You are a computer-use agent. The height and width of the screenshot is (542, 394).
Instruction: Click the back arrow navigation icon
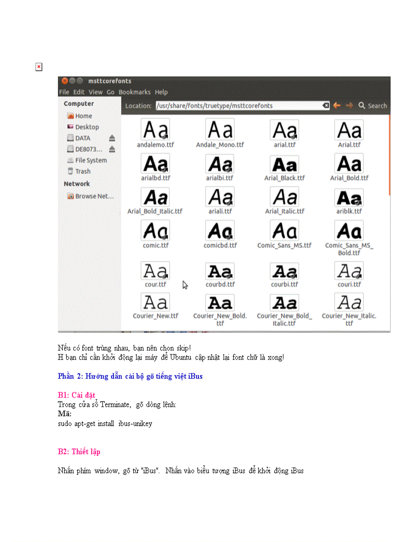pos(337,105)
